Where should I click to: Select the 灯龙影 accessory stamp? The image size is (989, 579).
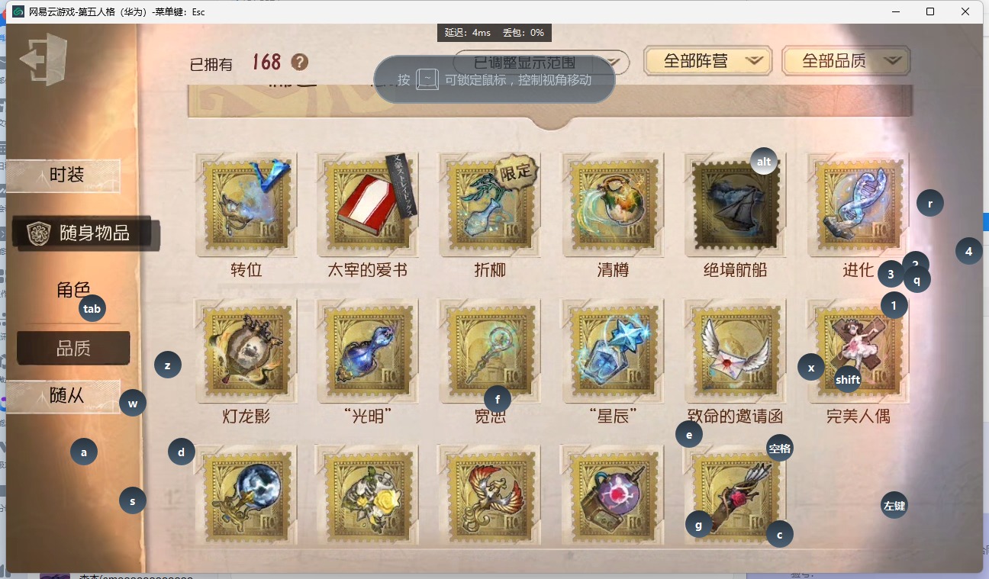point(246,350)
